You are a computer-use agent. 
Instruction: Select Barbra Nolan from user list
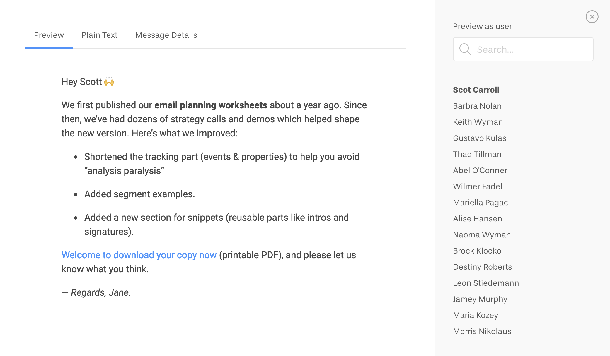pos(477,106)
